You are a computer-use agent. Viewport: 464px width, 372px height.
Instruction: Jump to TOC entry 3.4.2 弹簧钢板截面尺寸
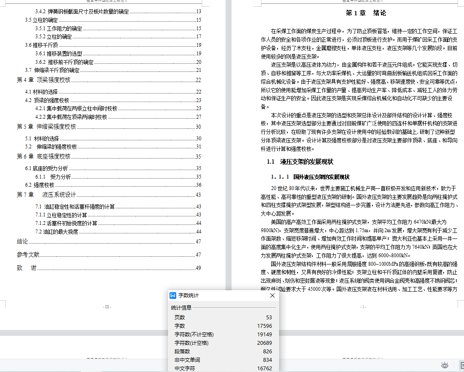(x=82, y=11)
